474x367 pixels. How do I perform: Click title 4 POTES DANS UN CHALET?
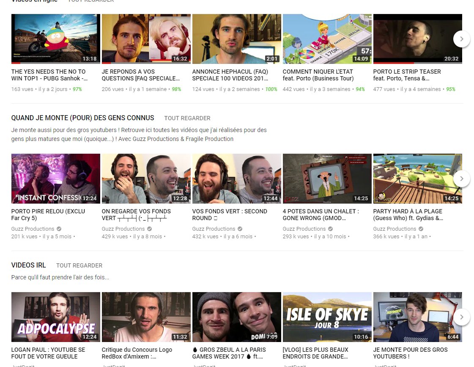[321, 215]
